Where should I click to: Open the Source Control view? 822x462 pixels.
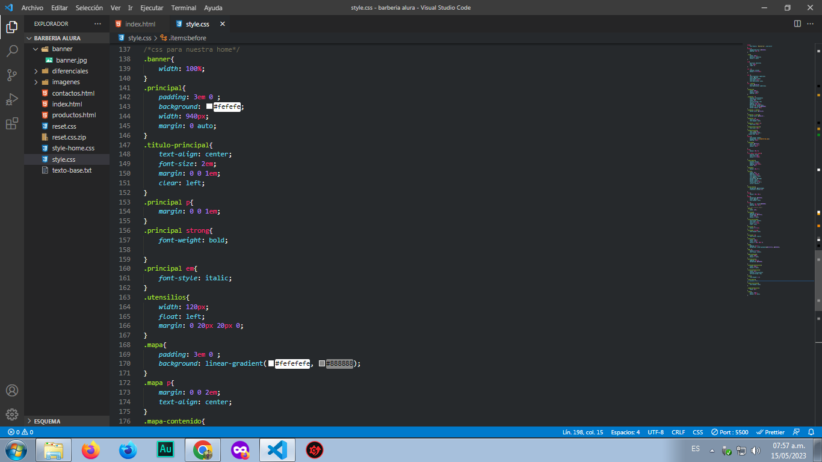point(12,75)
